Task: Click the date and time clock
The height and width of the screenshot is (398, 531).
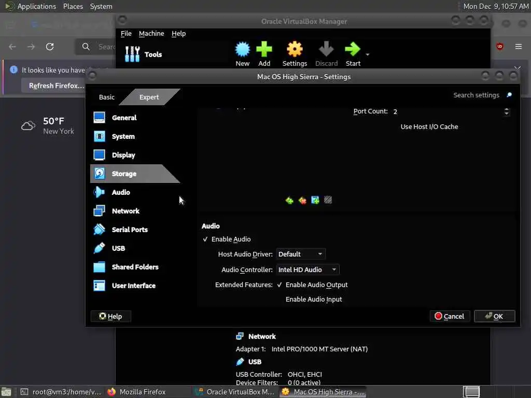Action: pyautogui.click(x=496, y=6)
